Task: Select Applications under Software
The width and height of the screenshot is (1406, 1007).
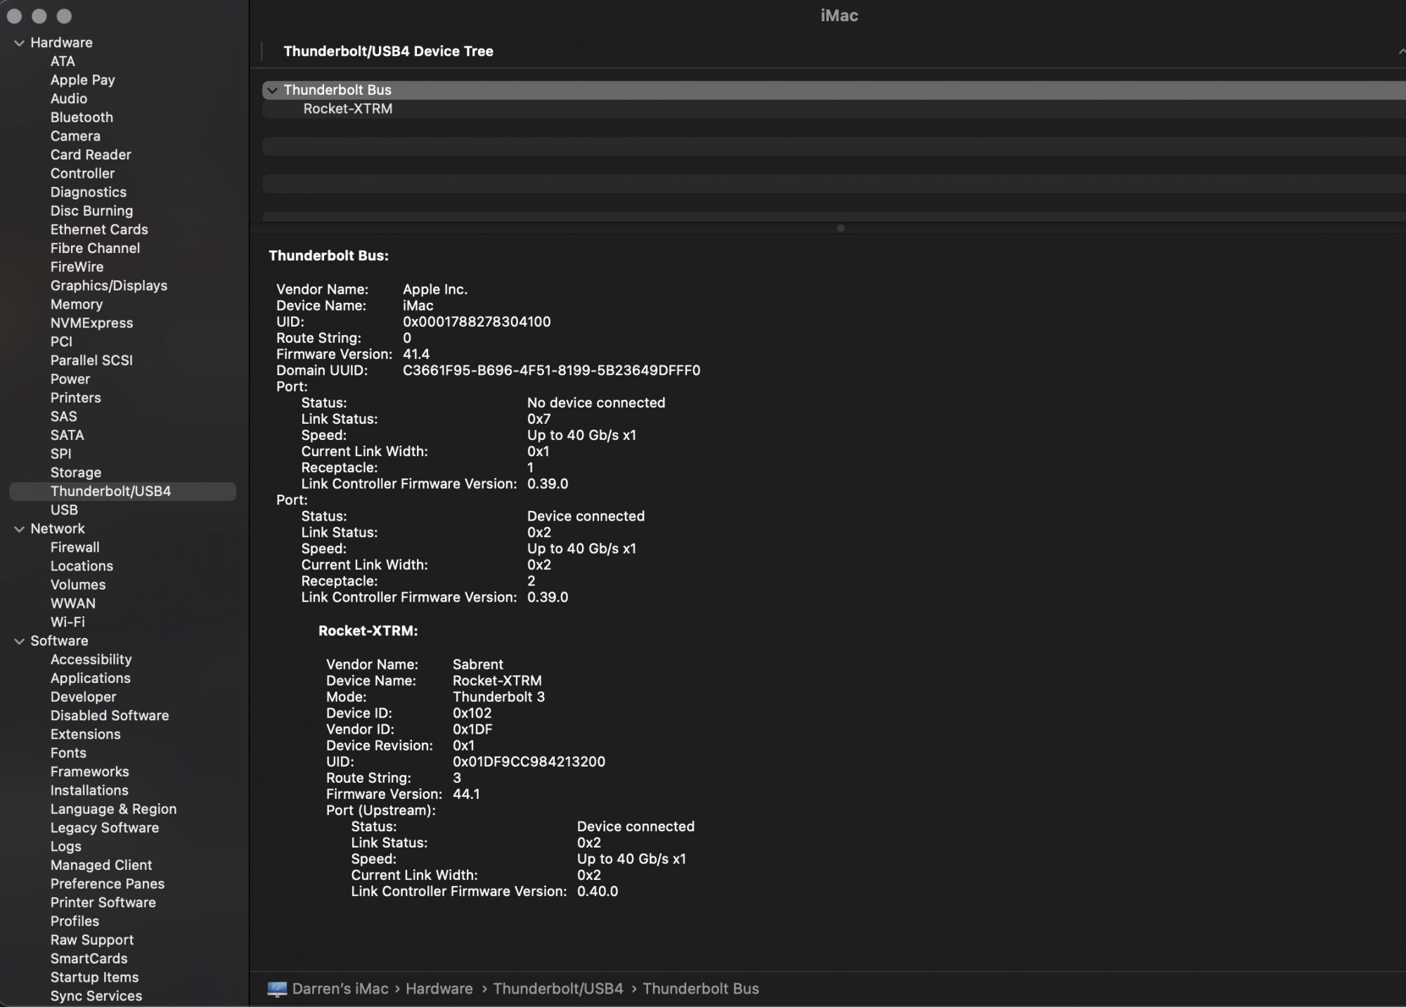Action: tap(90, 678)
